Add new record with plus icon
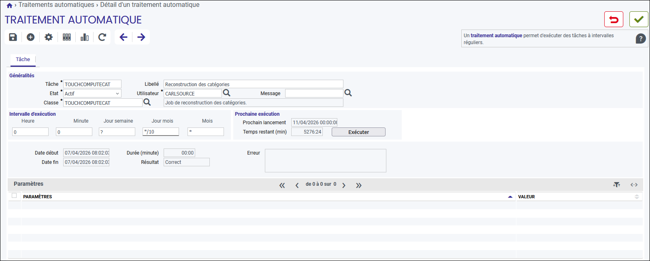Viewport: 650px width, 261px height. 31,37
